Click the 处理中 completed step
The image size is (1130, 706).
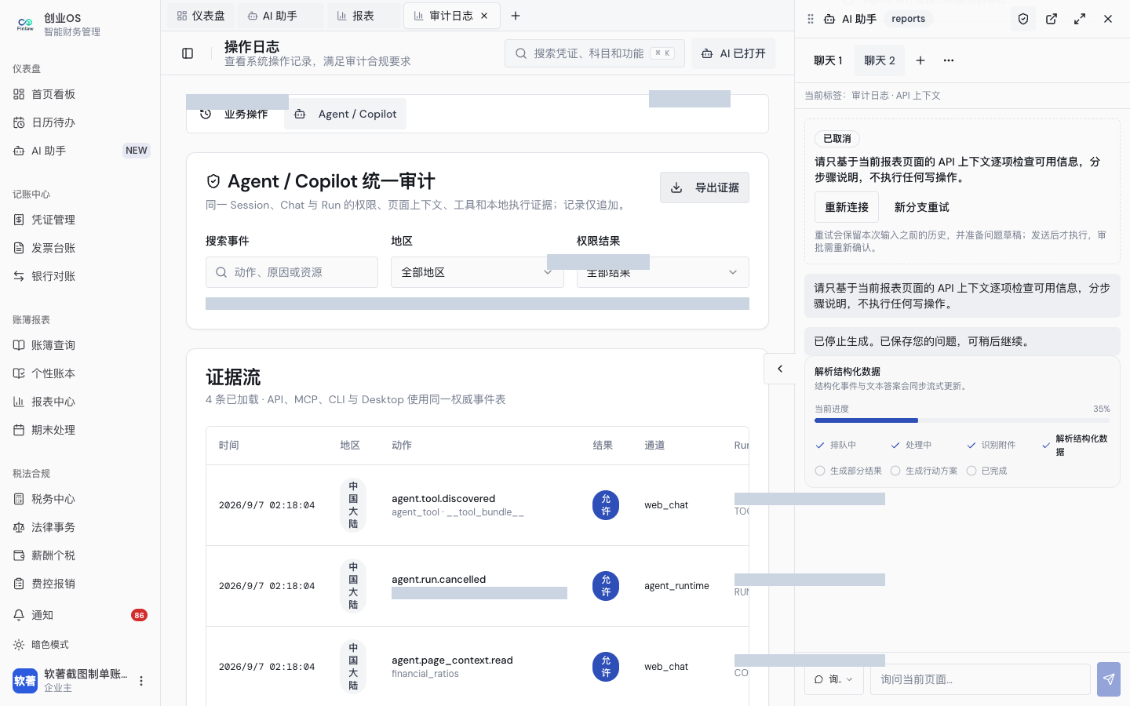[911, 445]
